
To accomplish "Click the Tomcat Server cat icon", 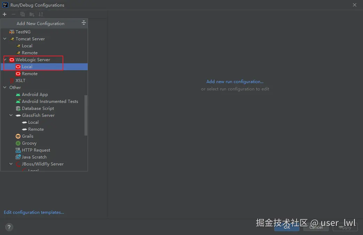I will 12,39.
